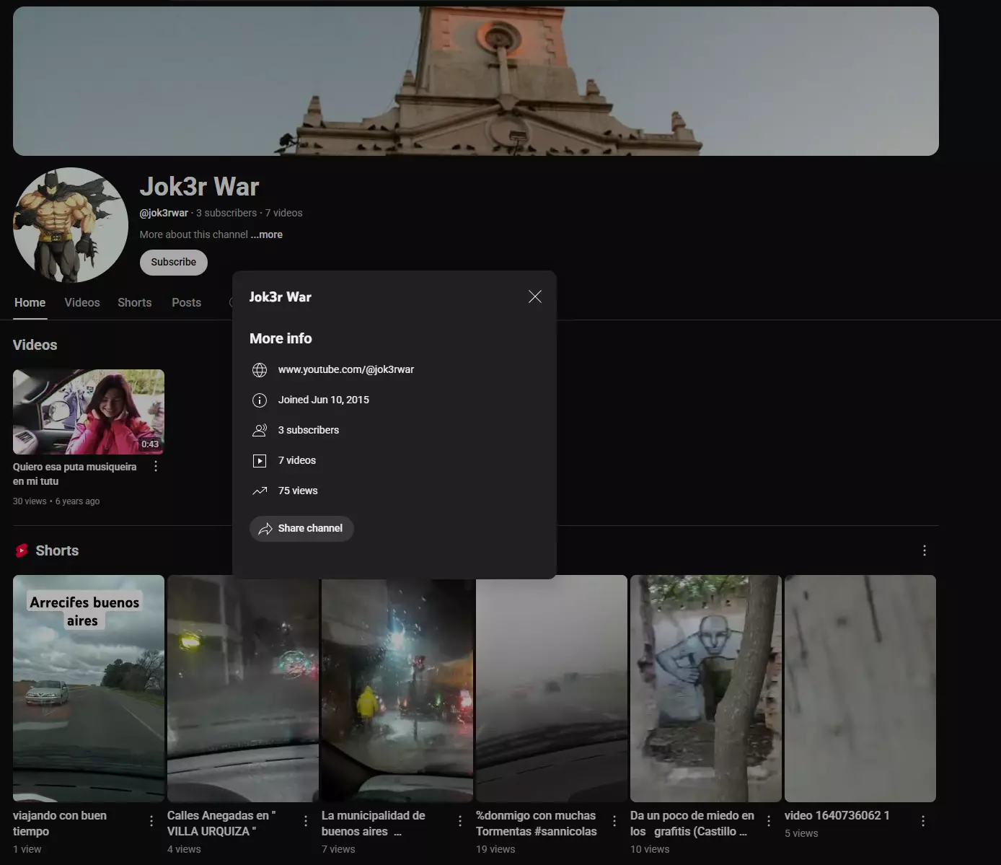Play the 0:43 video thumbnail

89,412
